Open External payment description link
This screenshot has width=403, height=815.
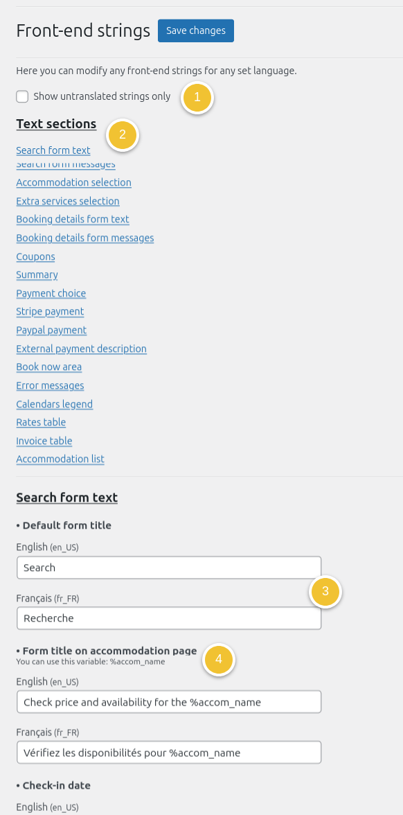(82, 348)
